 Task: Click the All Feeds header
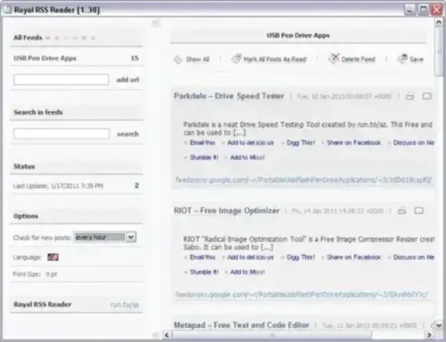point(28,38)
